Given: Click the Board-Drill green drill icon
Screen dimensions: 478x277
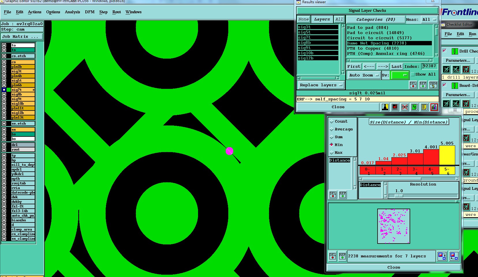Looking at the screenshot, I should click(x=455, y=86).
